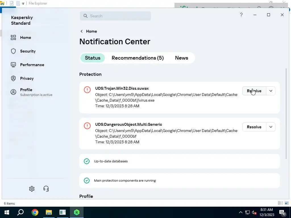This screenshot has height=218, width=291.
Task: Open Windows notification center with 10 notifications
Action: pos(282,212)
